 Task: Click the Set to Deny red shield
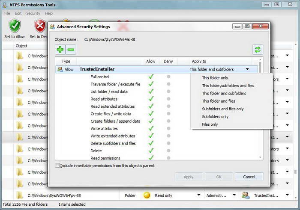[40, 26]
